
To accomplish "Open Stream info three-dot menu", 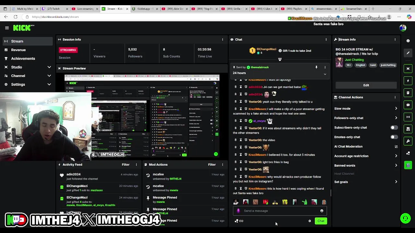I will (x=395, y=39).
